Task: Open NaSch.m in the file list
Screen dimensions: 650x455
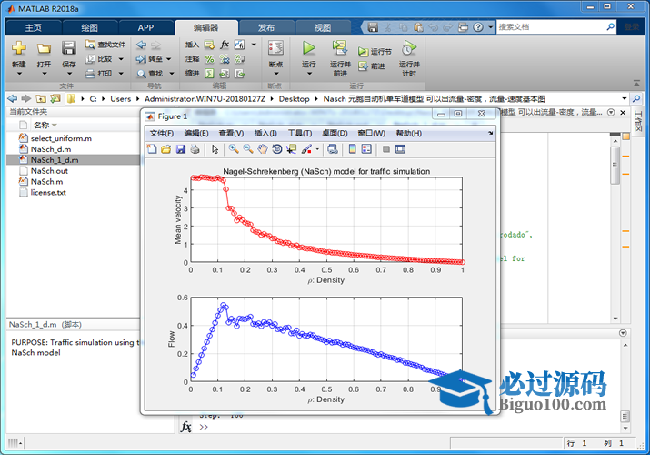Action: [46, 181]
